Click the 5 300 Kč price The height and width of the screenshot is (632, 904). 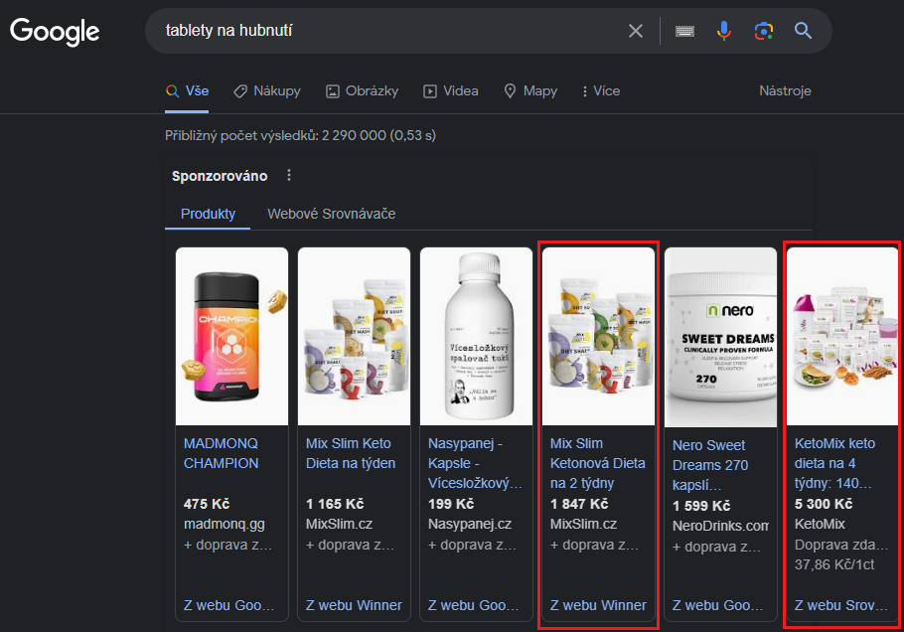(x=824, y=504)
